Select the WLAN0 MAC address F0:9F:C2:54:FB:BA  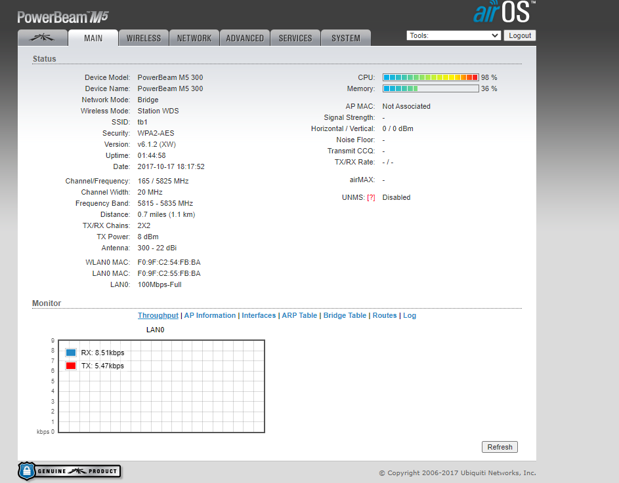pos(169,262)
